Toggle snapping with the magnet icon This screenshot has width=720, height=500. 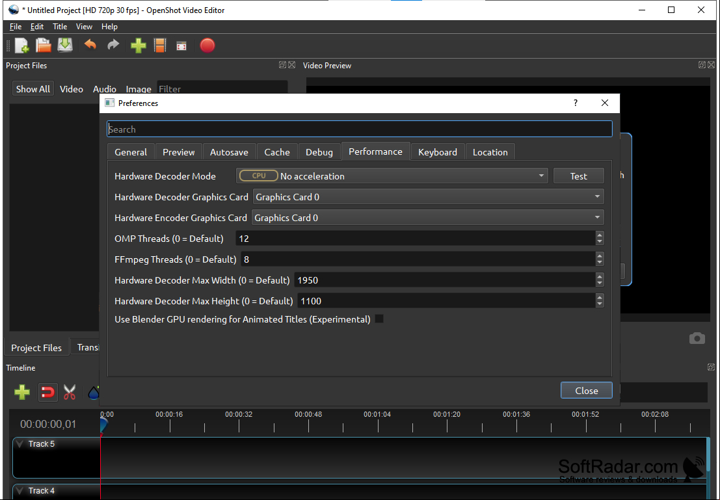pos(47,392)
